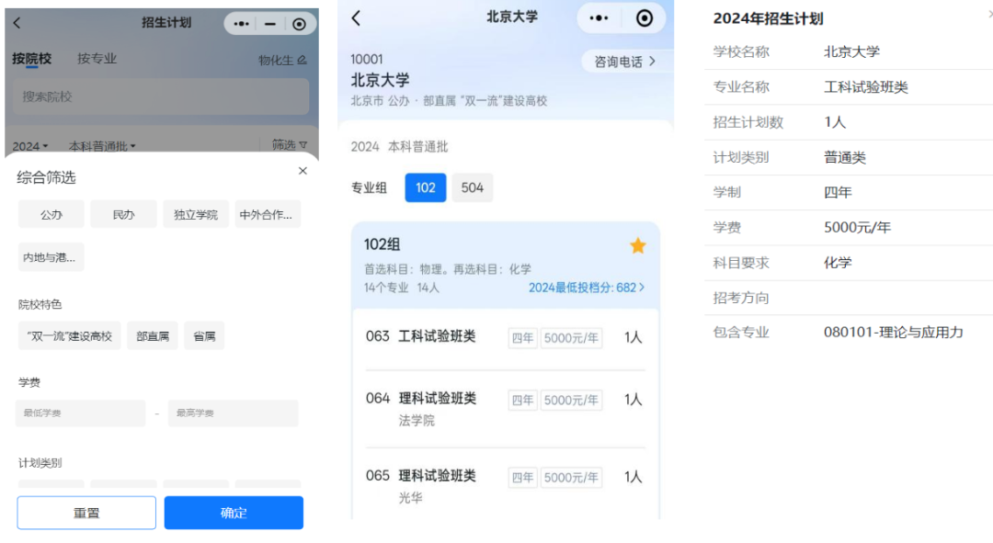
Task: Click back arrow in 招生计划 header
Action: coord(17,24)
